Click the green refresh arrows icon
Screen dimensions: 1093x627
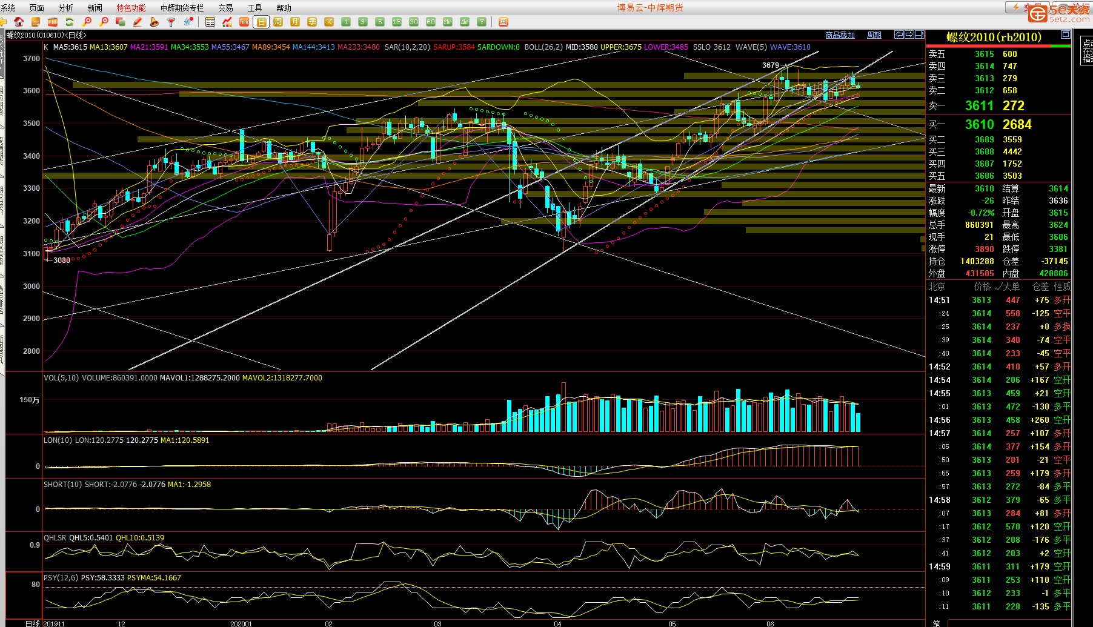point(70,22)
